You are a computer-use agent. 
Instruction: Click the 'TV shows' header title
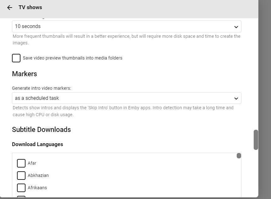(x=30, y=7)
